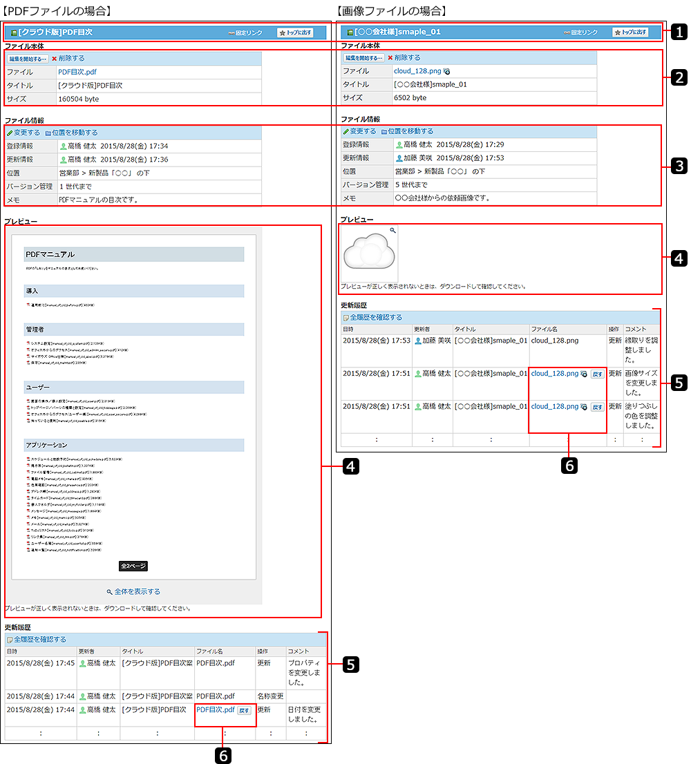Click file icon before [クラウド版]PDF目次 title
Image resolution: width=691 pixels, height=764 pixels.
(x=14, y=32)
